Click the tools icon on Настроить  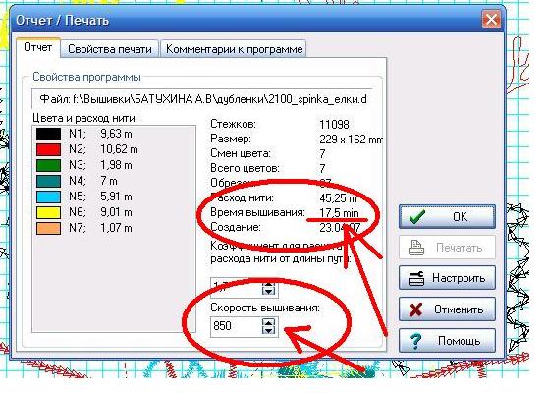416,278
